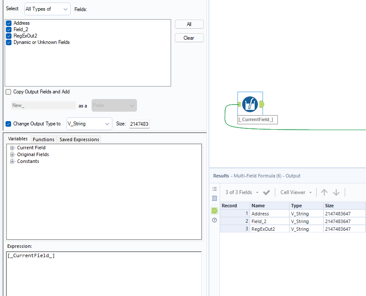Viewport: 366px width, 296px height.
Task: Switch to the Functions tab
Action: tap(43, 139)
